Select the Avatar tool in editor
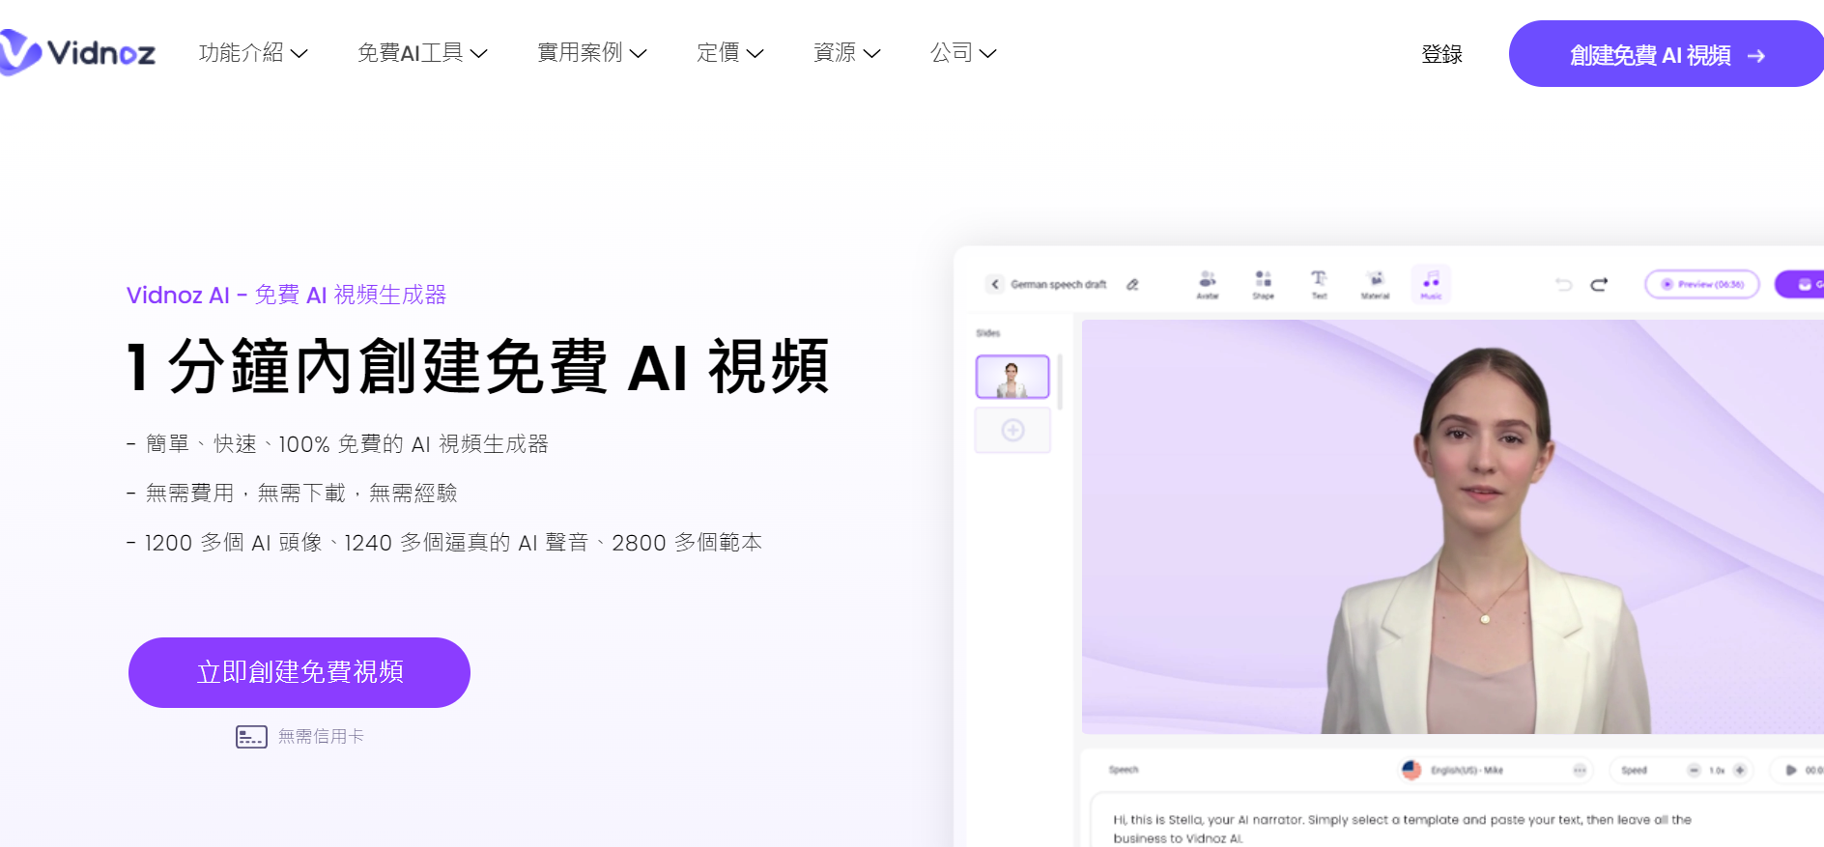Image resolution: width=1824 pixels, height=847 pixels. coord(1207,284)
